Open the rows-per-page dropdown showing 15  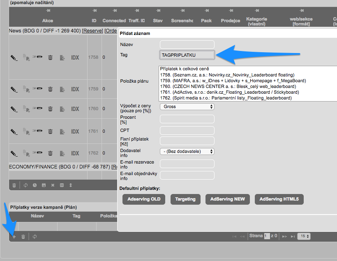tap(305, 236)
